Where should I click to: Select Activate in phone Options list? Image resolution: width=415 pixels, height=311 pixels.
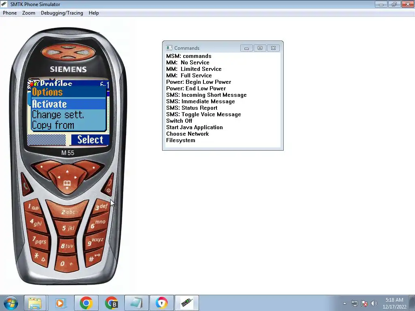pyautogui.click(x=68, y=104)
